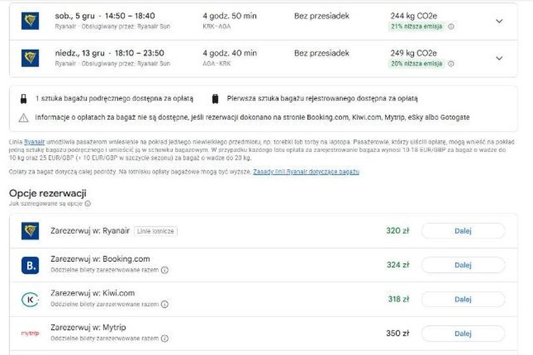The width and height of the screenshot is (533, 355).
Task: Click the 21% niższa emisja badge
Action: (x=416, y=27)
